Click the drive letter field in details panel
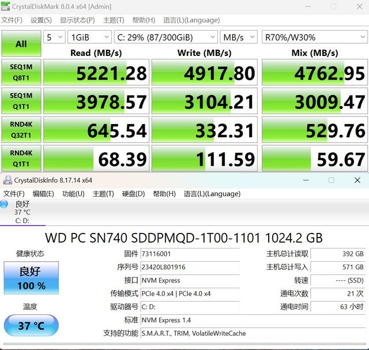This screenshot has height=350, width=369. 190,307
